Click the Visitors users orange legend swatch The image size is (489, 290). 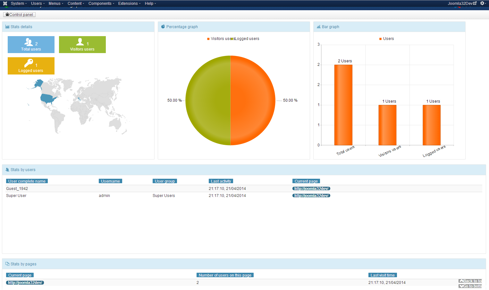[x=208, y=39]
